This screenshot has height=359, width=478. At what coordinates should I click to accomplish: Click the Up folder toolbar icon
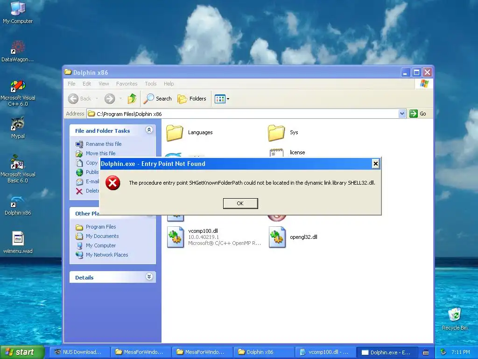click(132, 99)
